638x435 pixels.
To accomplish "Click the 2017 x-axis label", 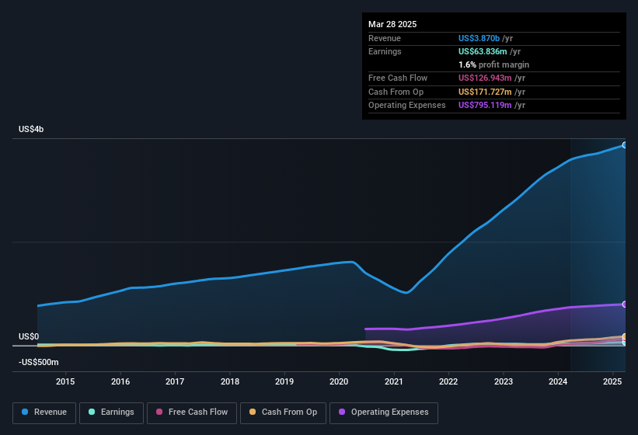I will pos(175,381).
